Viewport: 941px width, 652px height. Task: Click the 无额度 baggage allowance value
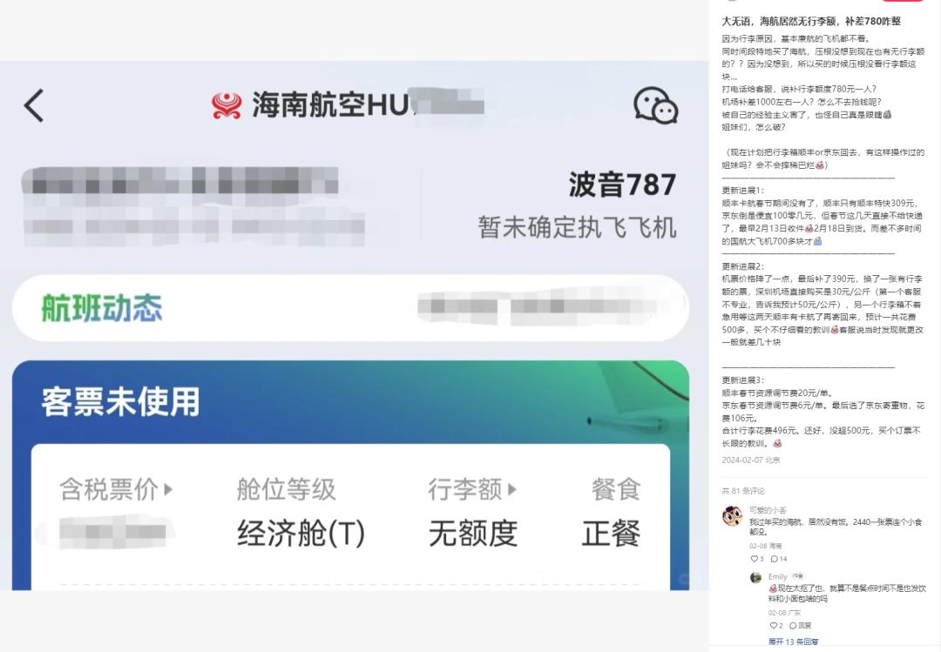pos(473,534)
